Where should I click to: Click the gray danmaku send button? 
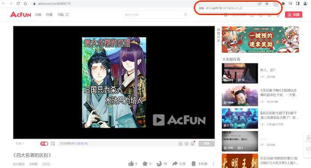(x=207, y=144)
